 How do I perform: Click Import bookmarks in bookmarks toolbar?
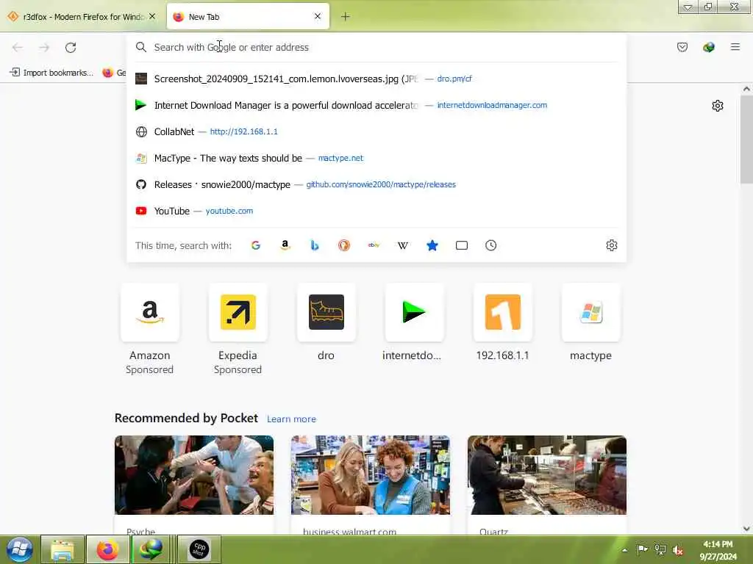tap(51, 73)
